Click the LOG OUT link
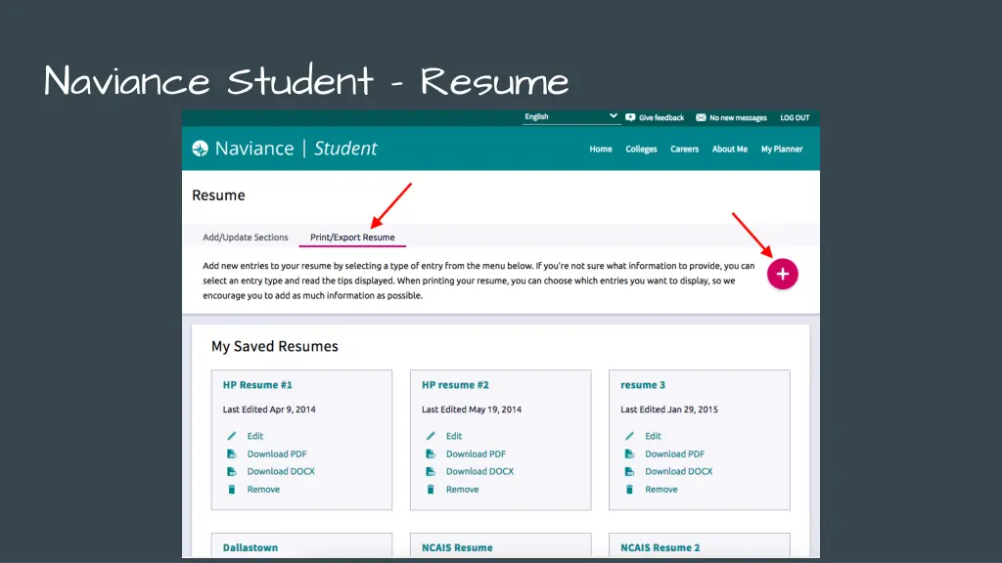The width and height of the screenshot is (1002, 563). [x=795, y=117]
